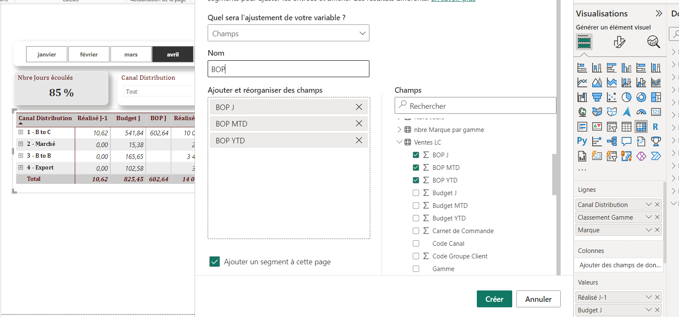The height and width of the screenshot is (317, 679).
Task: Click the Champs list vertical scrollbar
Action: tap(554, 175)
